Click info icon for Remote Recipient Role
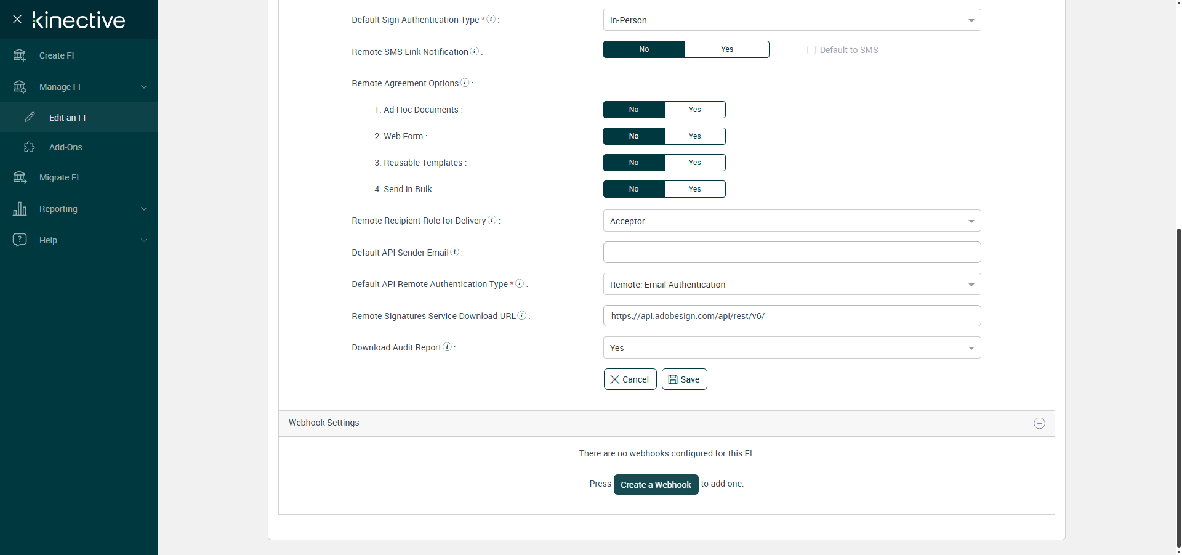Image resolution: width=1182 pixels, height=555 pixels. tap(492, 220)
